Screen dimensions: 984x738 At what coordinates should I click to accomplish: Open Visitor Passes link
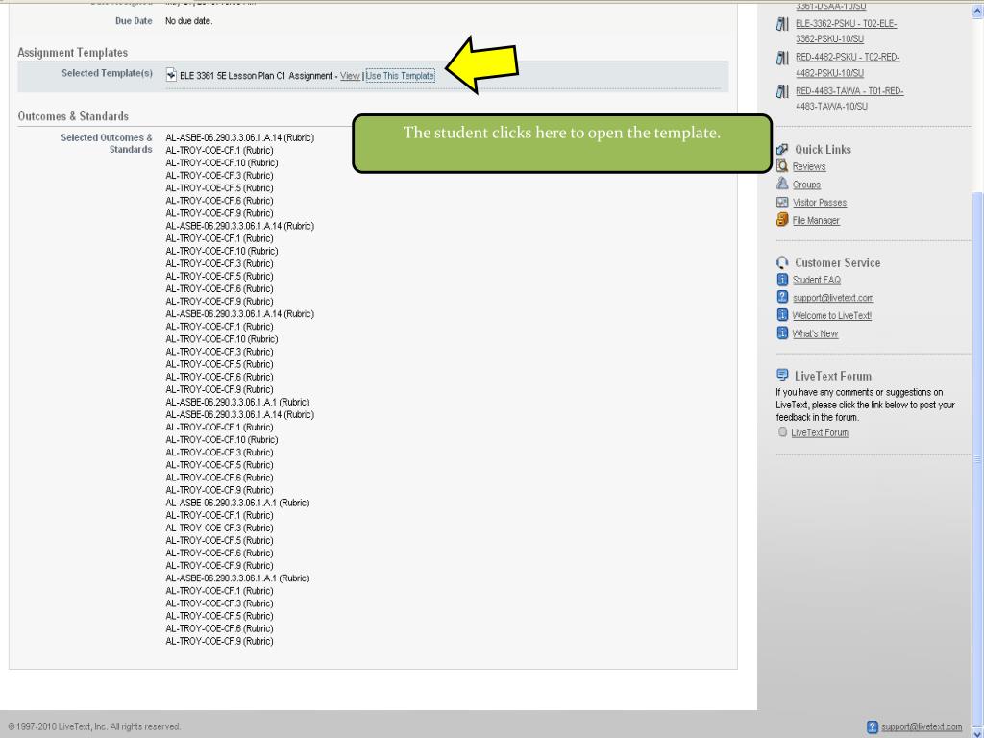[x=820, y=203]
